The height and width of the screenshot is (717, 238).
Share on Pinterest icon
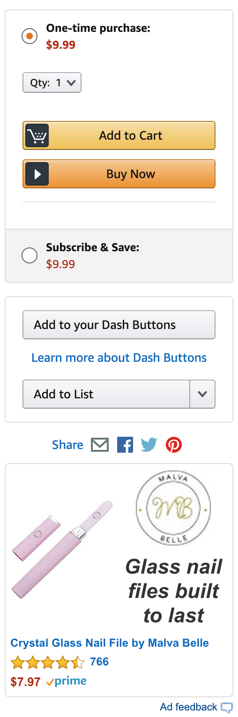pyautogui.click(x=174, y=445)
